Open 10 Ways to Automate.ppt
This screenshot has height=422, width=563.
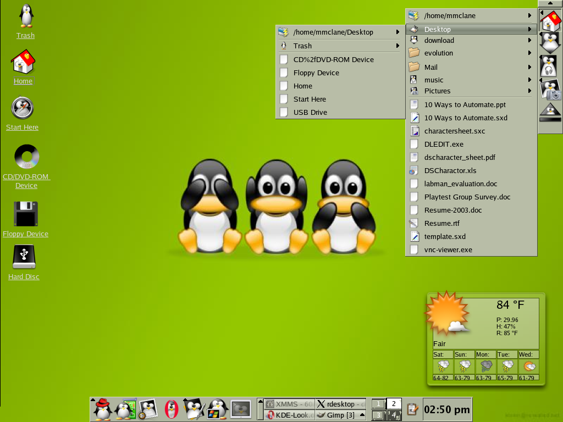click(471, 105)
